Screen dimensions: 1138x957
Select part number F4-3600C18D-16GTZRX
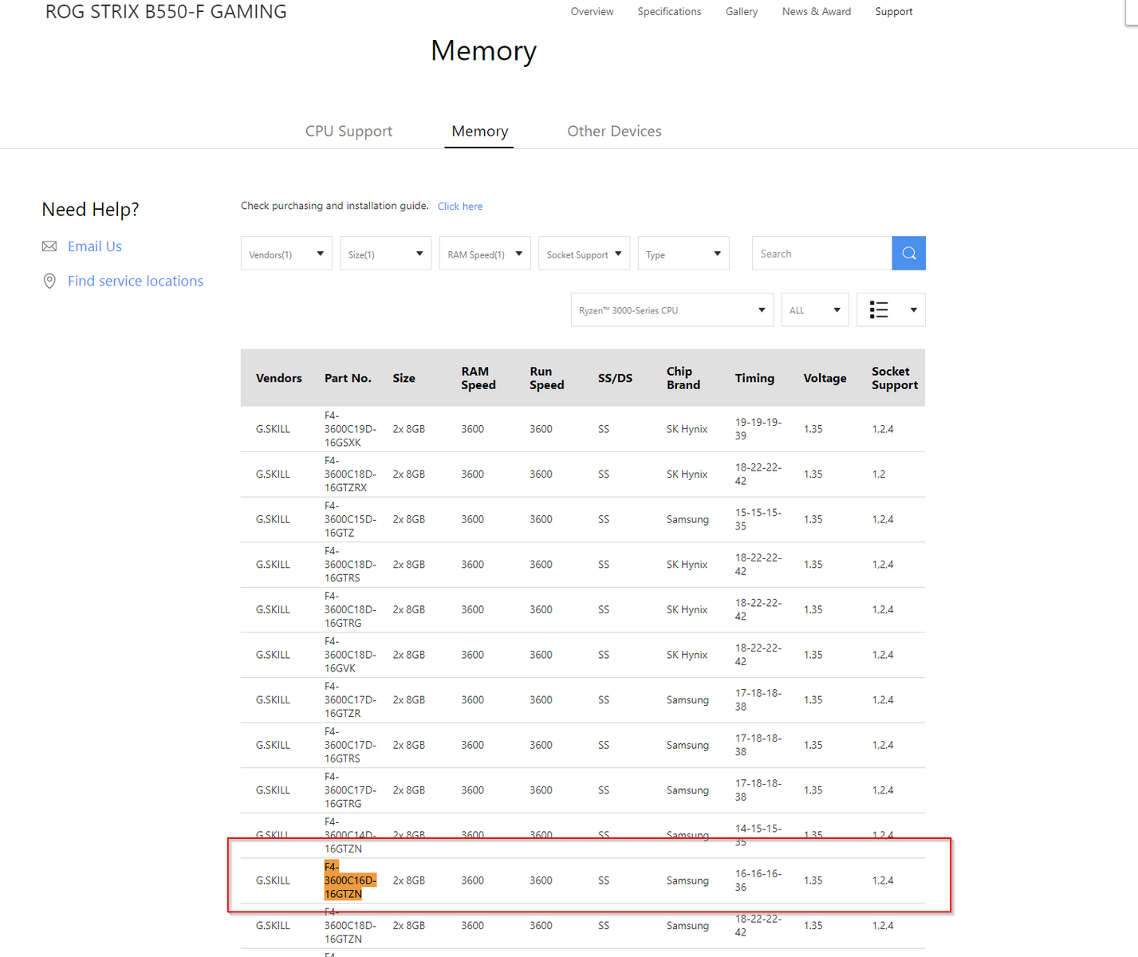[x=350, y=474]
